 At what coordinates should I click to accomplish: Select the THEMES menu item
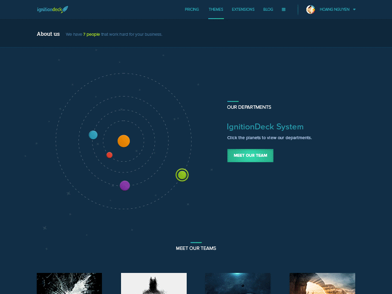click(216, 9)
